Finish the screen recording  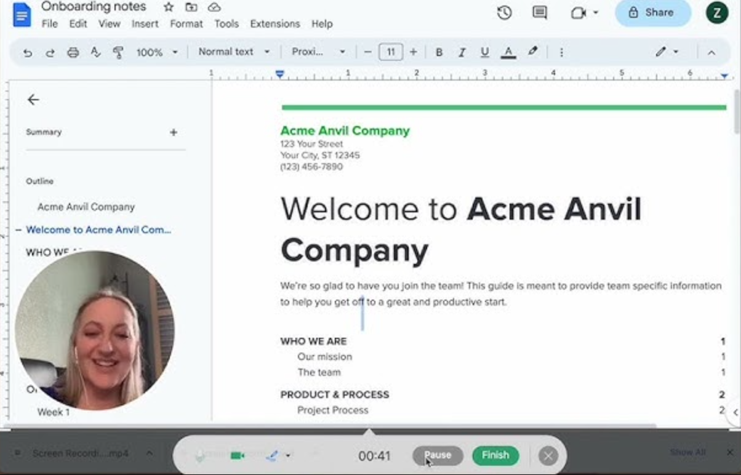tap(495, 455)
